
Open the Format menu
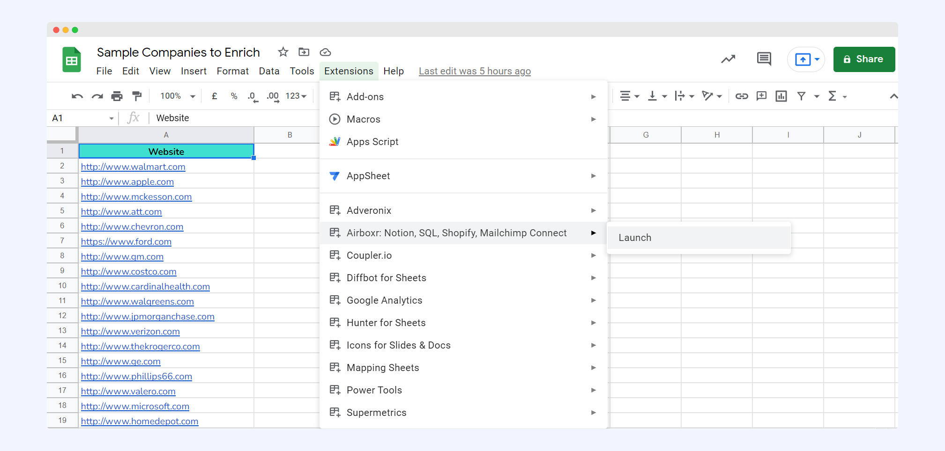[x=232, y=71]
